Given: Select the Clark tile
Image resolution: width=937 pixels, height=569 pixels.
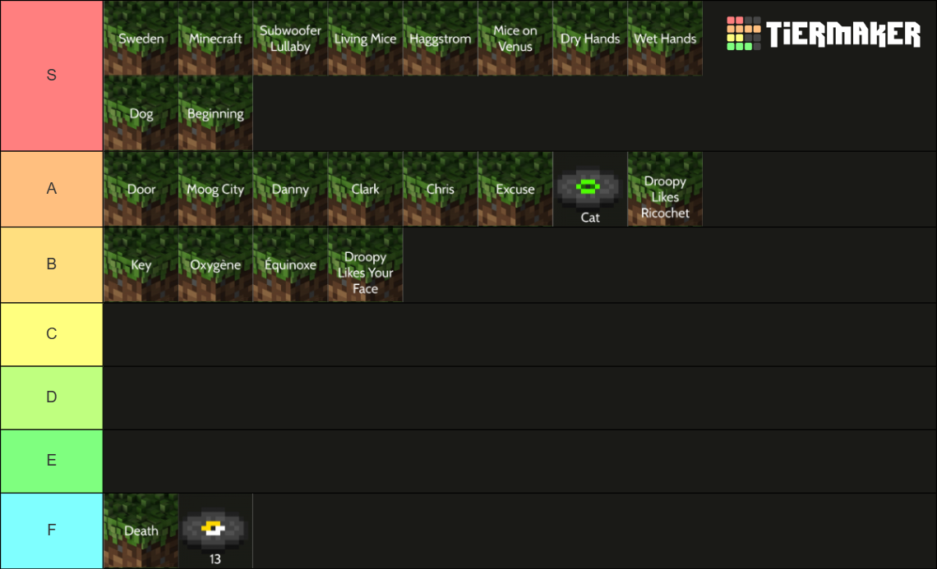Looking at the screenshot, I should pyautogui.click(x=365, y=190).
